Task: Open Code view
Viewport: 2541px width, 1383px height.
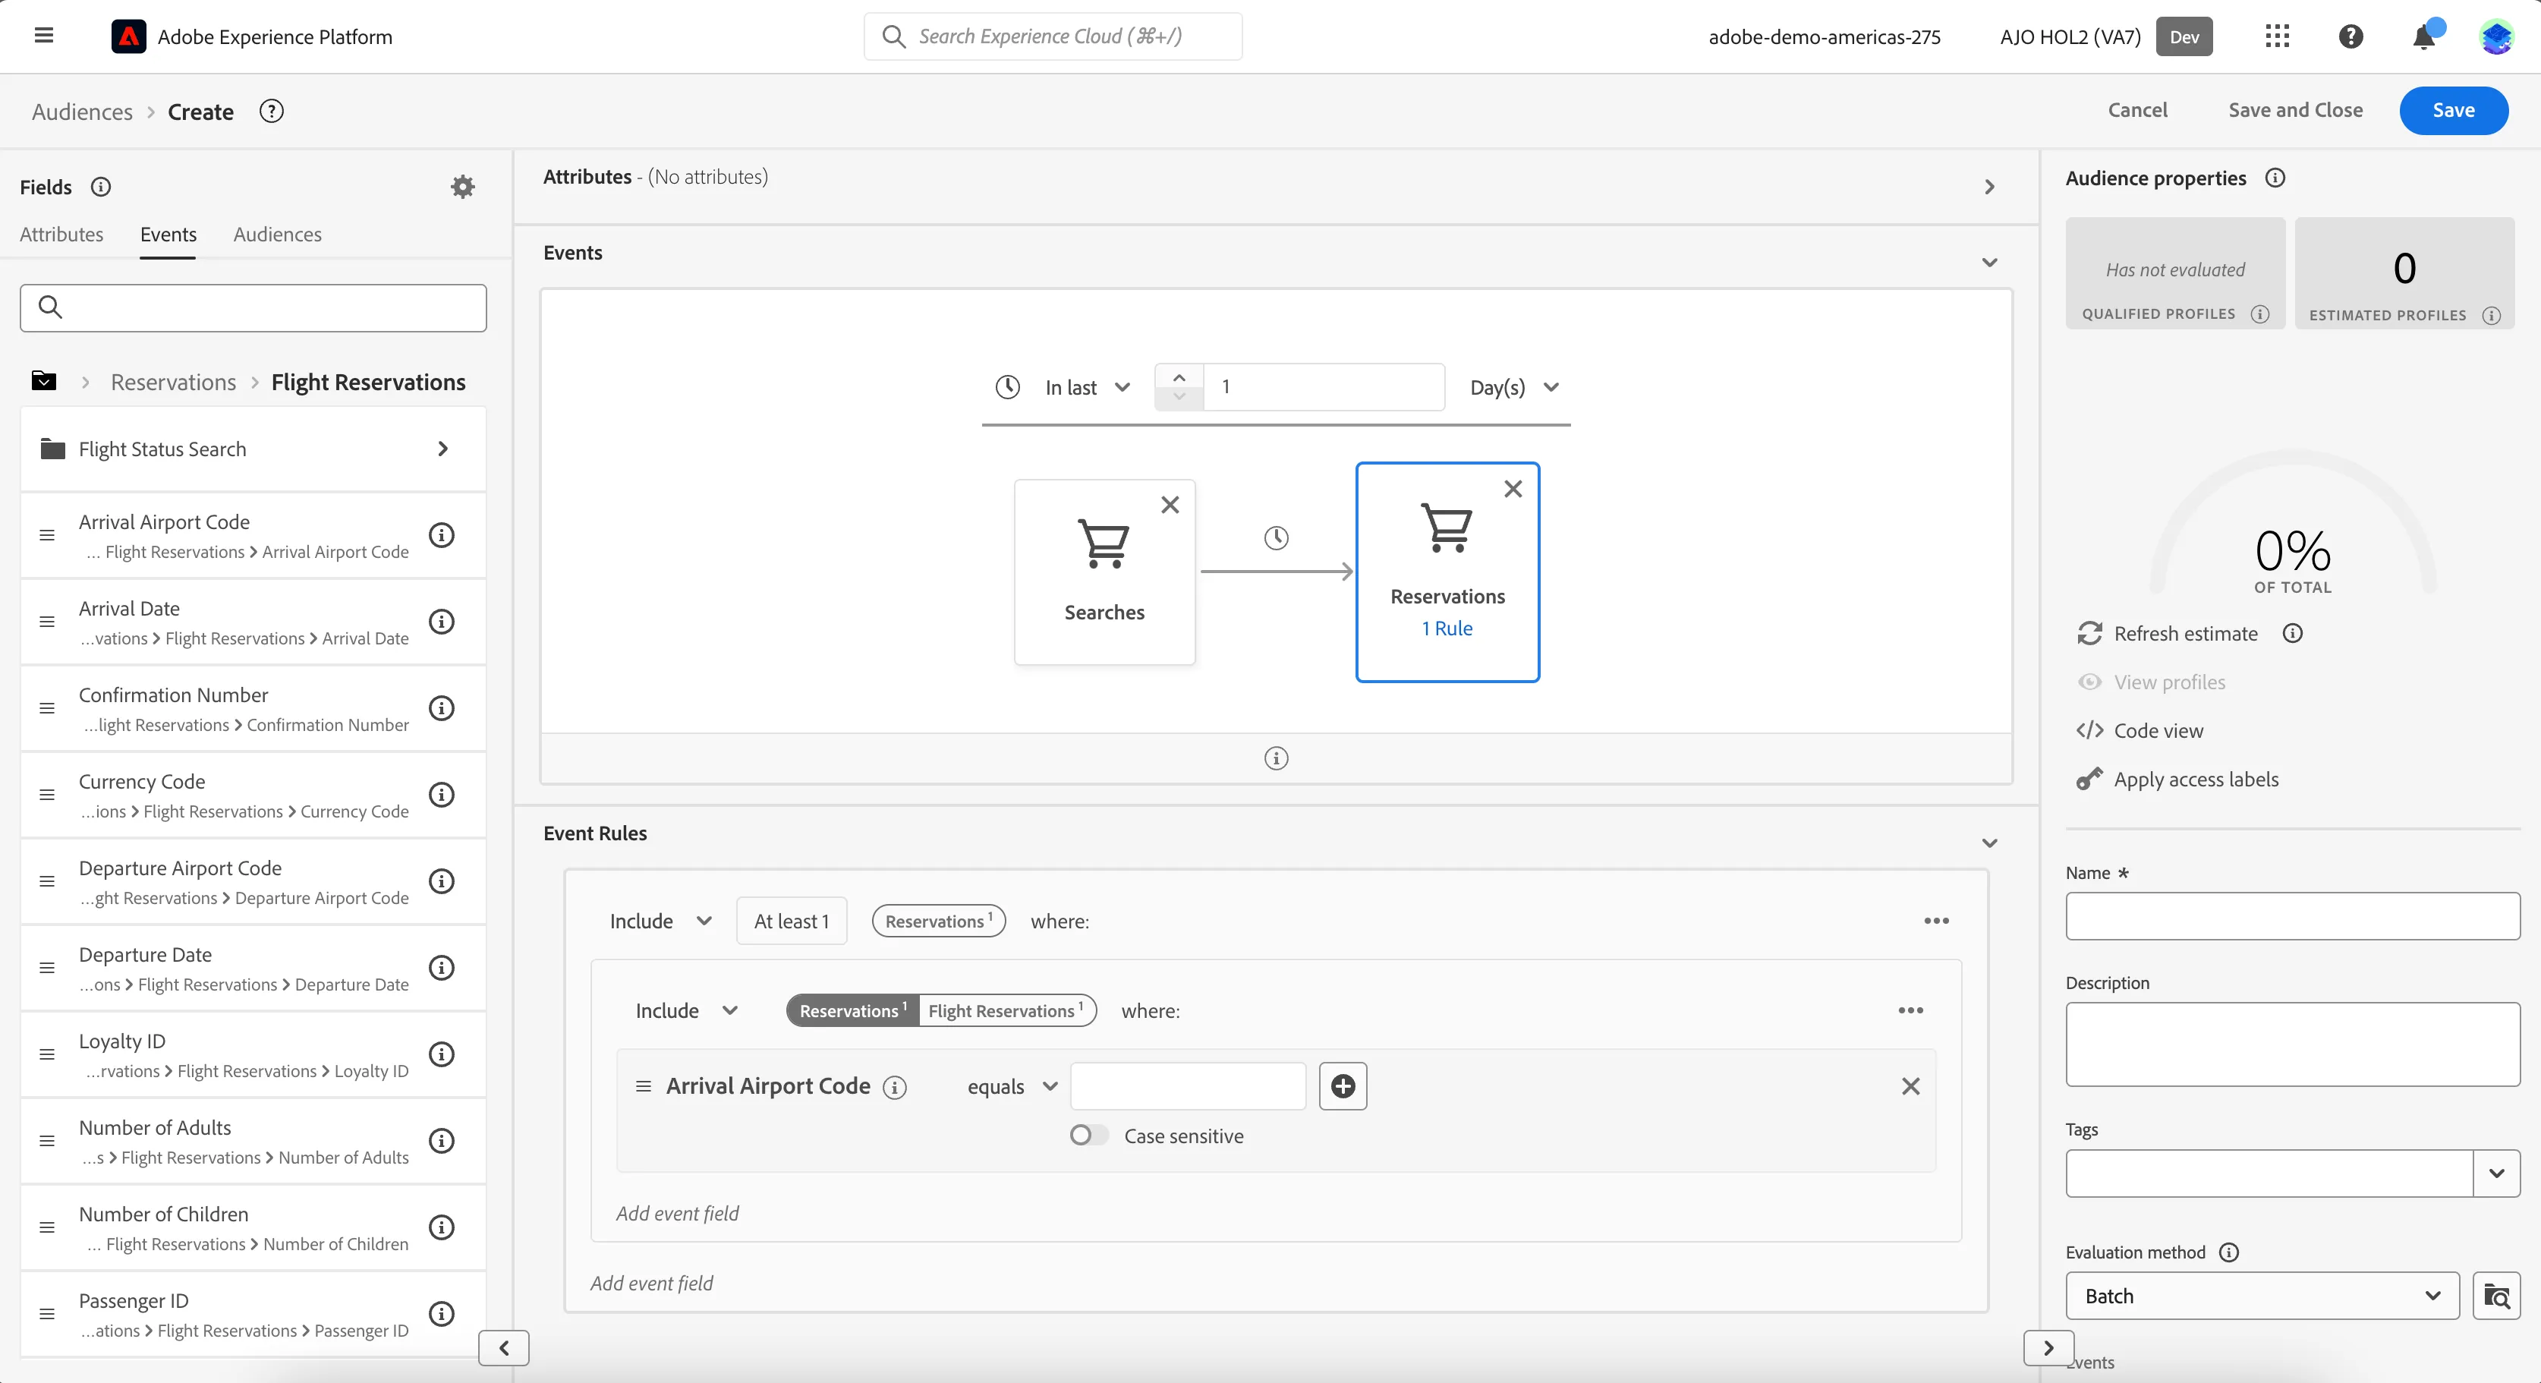Action: point(2157,731)
